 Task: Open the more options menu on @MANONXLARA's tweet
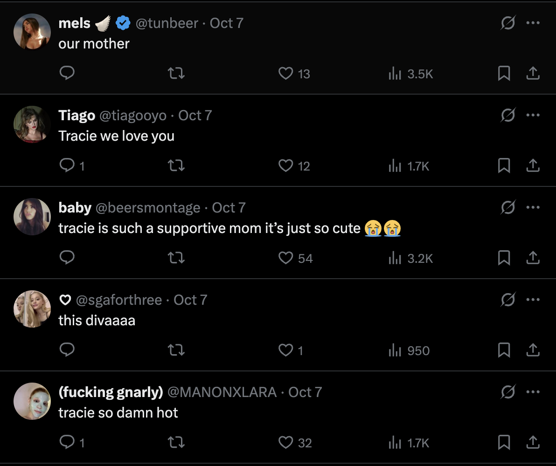pyautogui.click(x=533, y=391)
